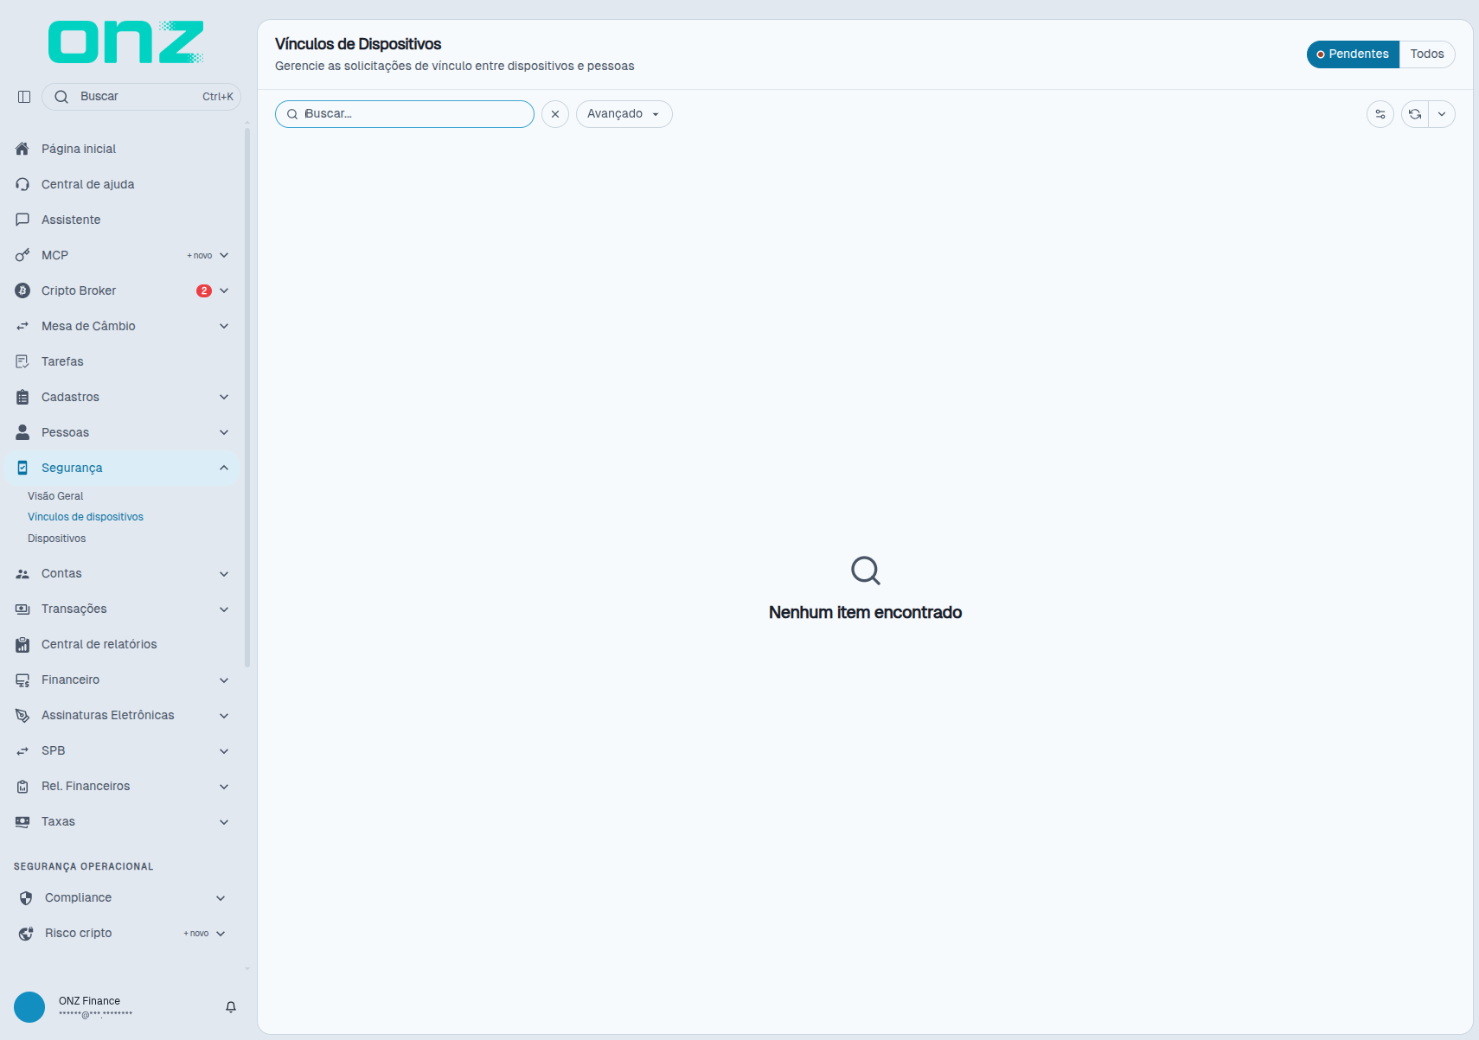
Task: Click the ONZ Finance user avatar
Action: [29, 1007]
